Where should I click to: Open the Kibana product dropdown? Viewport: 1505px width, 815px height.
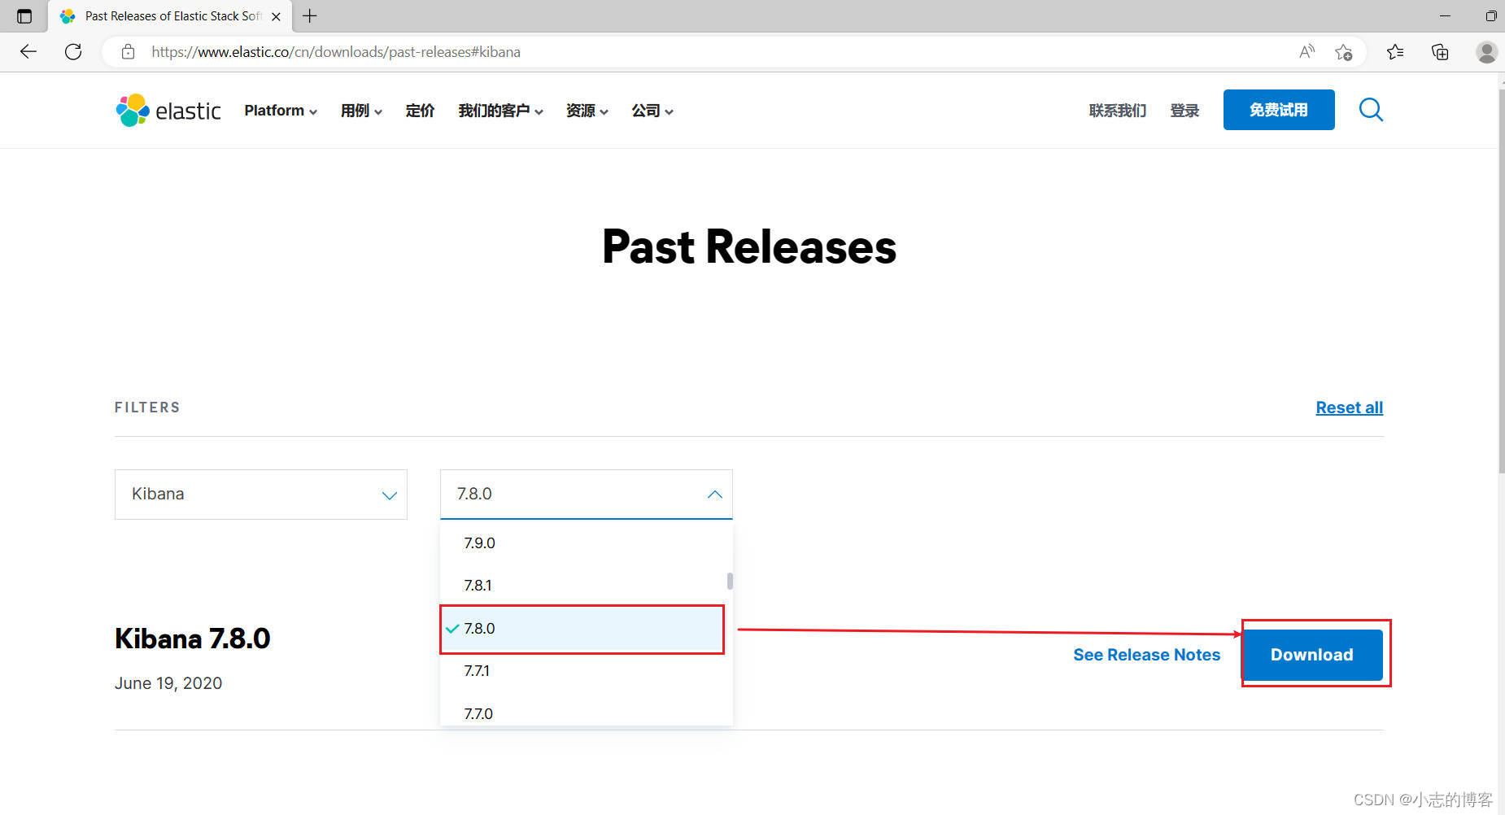(261, 495)
